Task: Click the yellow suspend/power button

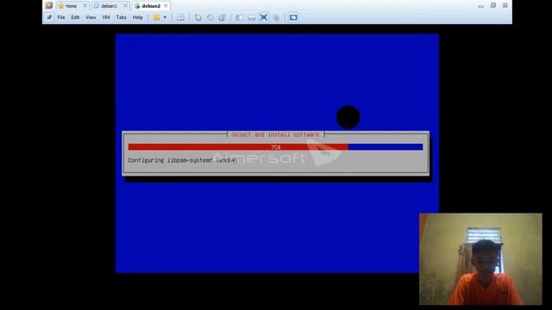Action: (157, 17)
